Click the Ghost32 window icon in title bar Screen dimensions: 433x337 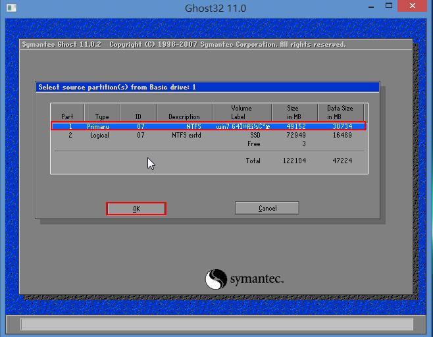coord(11,7)
